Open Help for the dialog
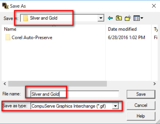The image size is (160, 124). point(141,116)
